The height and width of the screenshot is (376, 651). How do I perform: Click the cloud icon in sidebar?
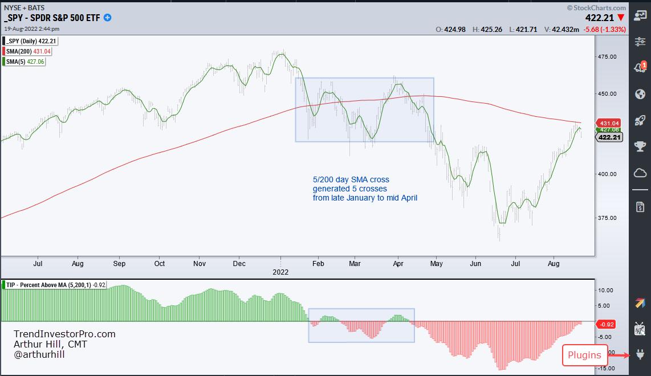(640, 173)
